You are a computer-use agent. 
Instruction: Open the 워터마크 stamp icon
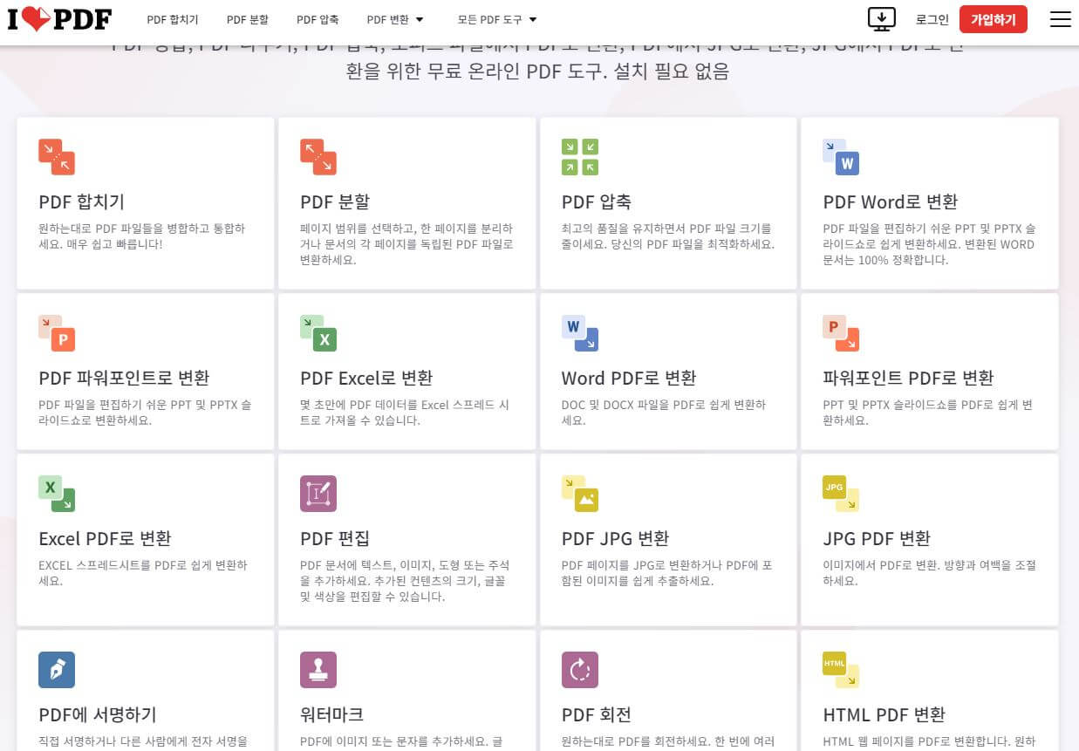pyautogui.click(x=318, y=669)
